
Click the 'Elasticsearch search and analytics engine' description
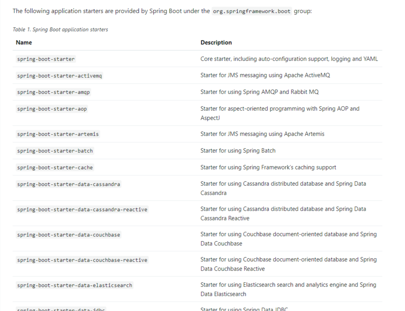pos(288,289)
